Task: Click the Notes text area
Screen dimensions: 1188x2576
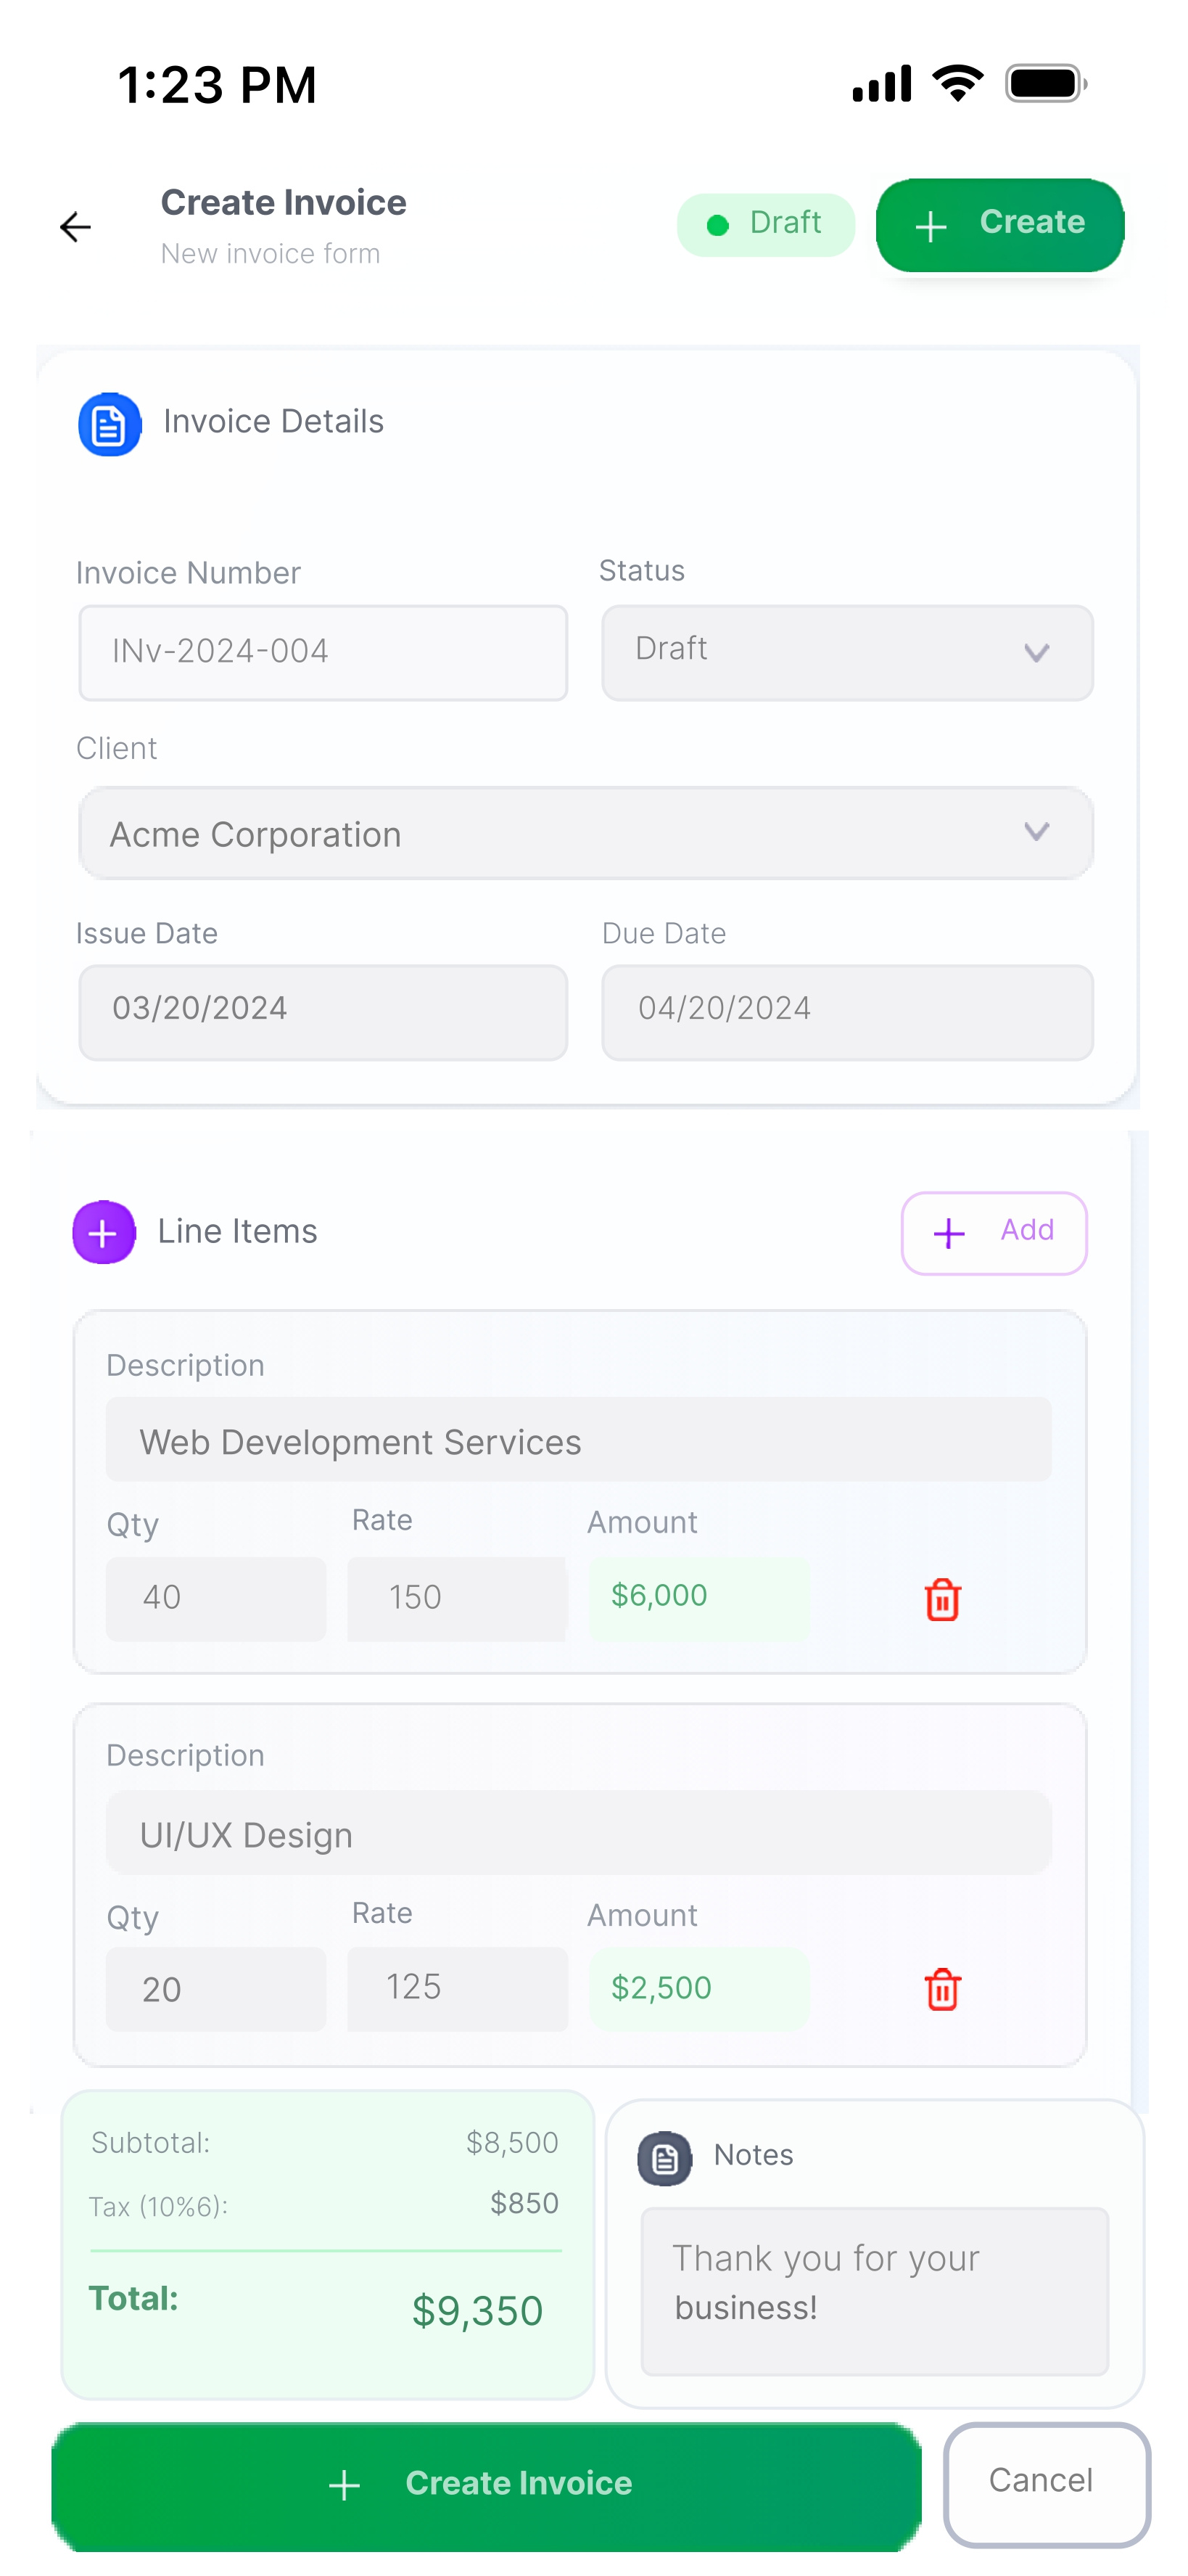Action: pos(873,2289)
